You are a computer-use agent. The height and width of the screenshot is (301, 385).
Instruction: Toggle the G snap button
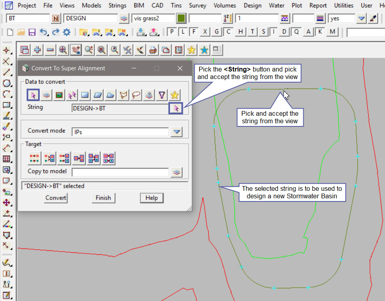click(216, 32)
